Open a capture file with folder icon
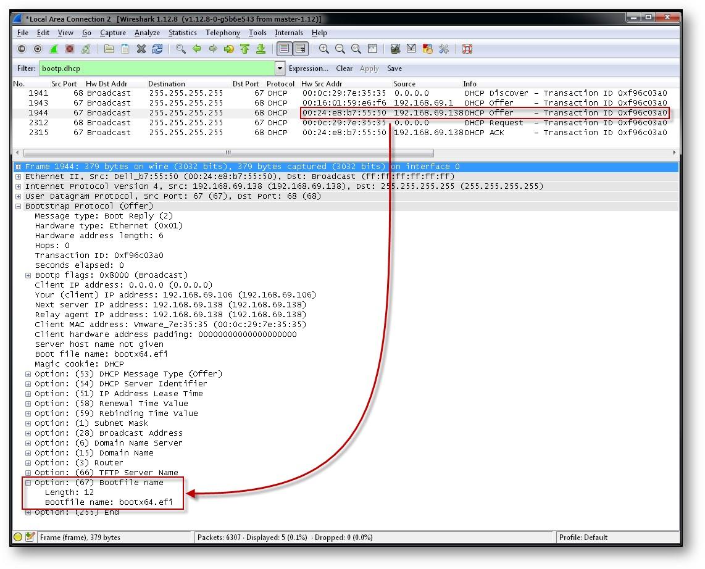This screenshot has width=705, height=569. point(109,49)
